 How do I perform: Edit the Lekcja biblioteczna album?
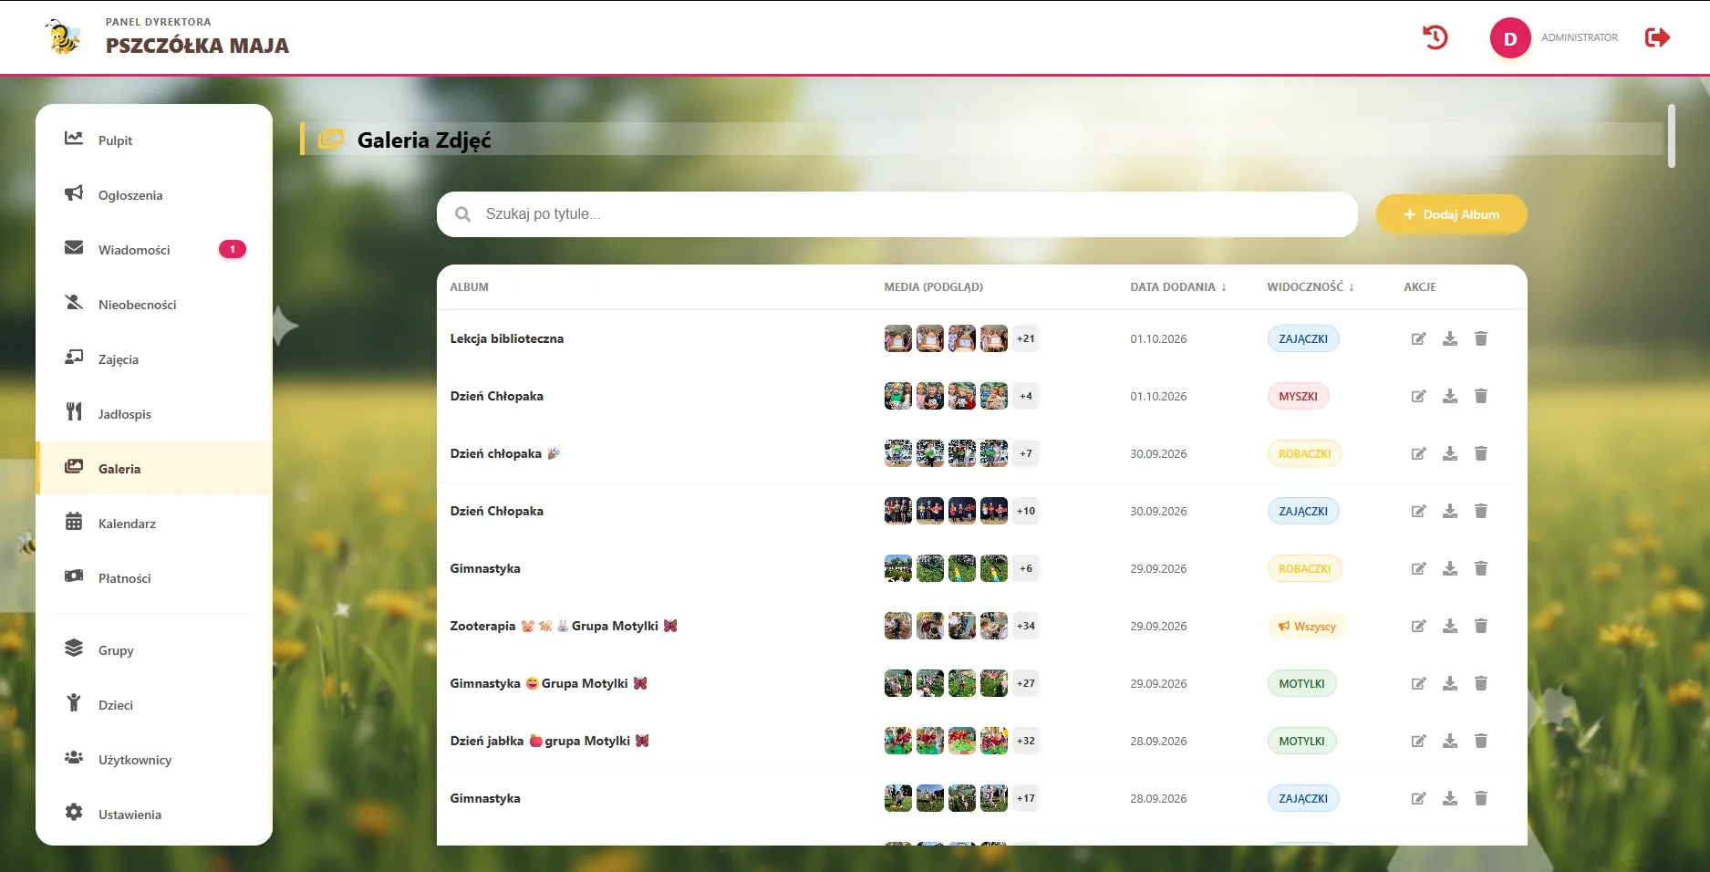1418,339
